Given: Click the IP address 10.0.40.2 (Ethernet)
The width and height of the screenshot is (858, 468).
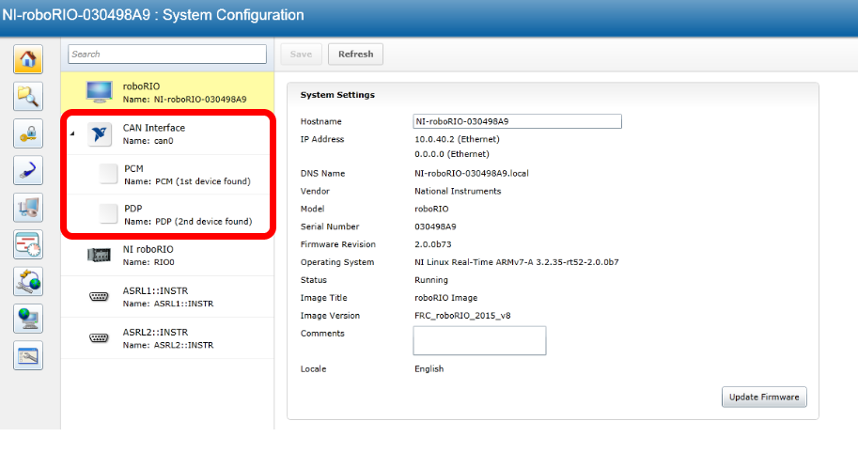Looking at the screenshot, I should pos(457,139).
